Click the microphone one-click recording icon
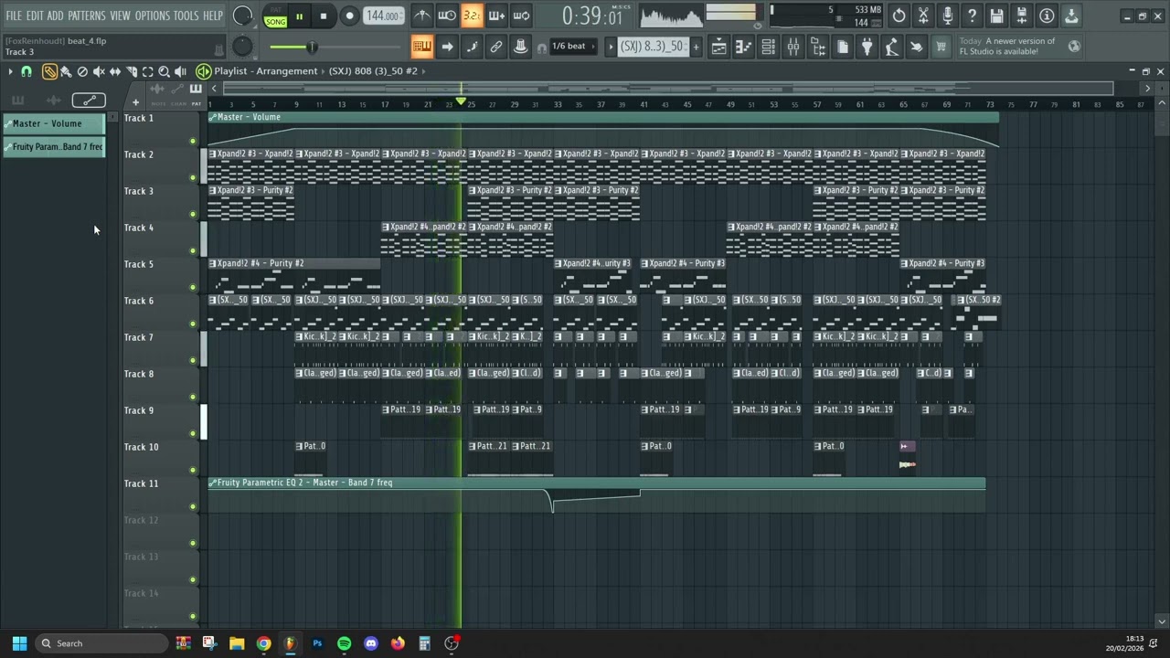Viewport: 1170px width, 658px height. (x=948, y=16)
